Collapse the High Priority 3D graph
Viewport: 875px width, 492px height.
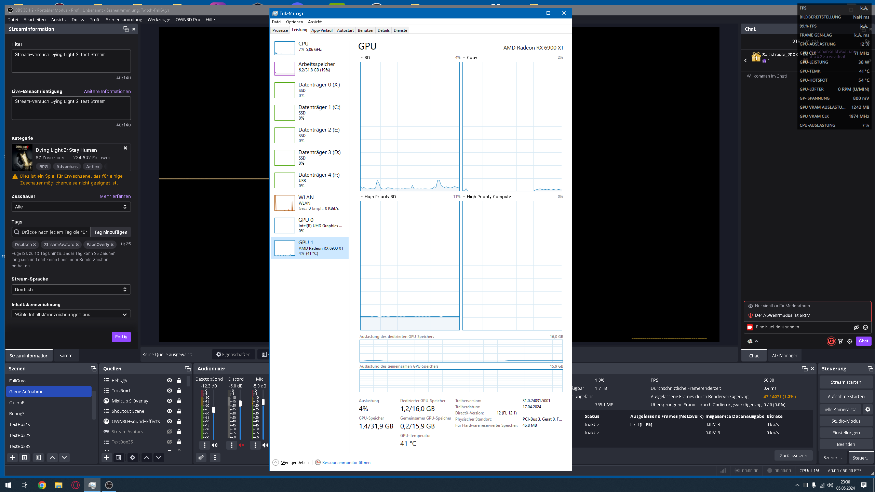tap(362, 196)
